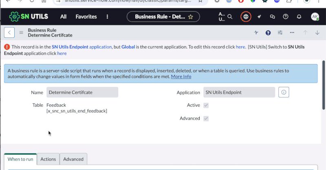326x170 pixels.
Task: Switch to the Advanced tab
Action: pyautogui.click(x=73, y=159)
